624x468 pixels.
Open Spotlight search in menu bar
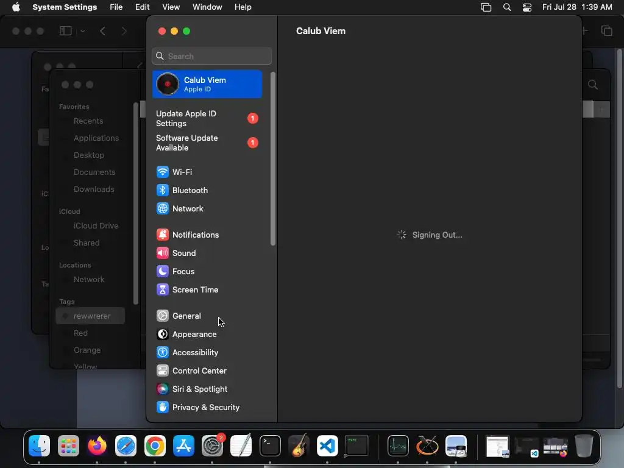pos(507,7)
